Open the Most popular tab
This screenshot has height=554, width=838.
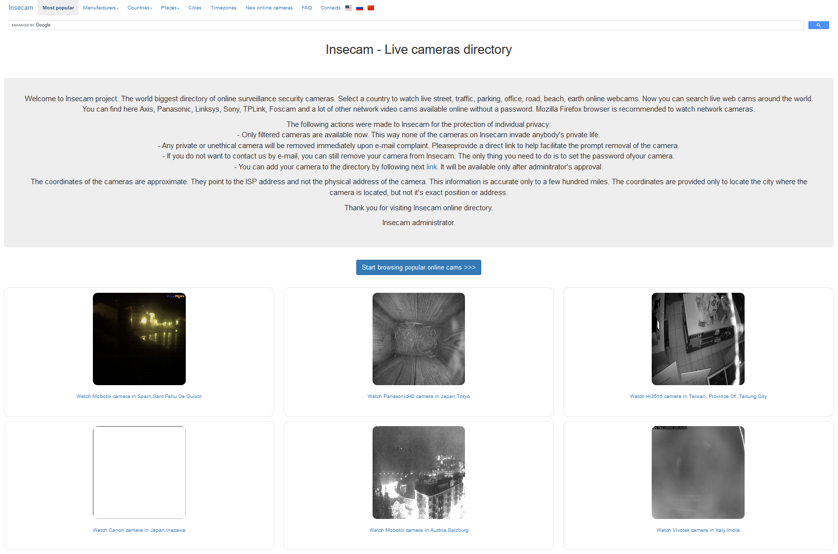pos(58,8)
